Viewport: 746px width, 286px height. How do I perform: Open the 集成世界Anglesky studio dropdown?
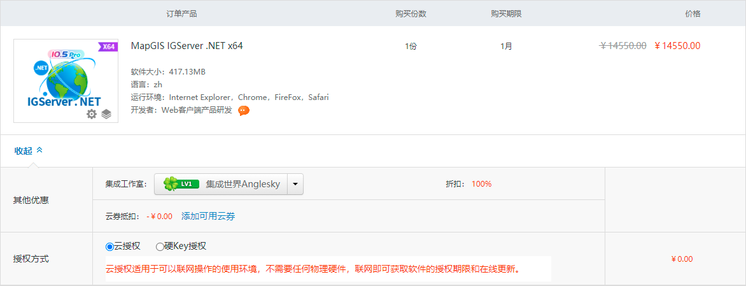(x=229, y=183)
